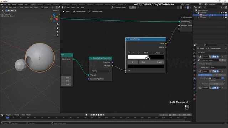228x128 pixels.
Task: Open the node editor Add menu
Action: pyautogui.click(x=78, y=7)
